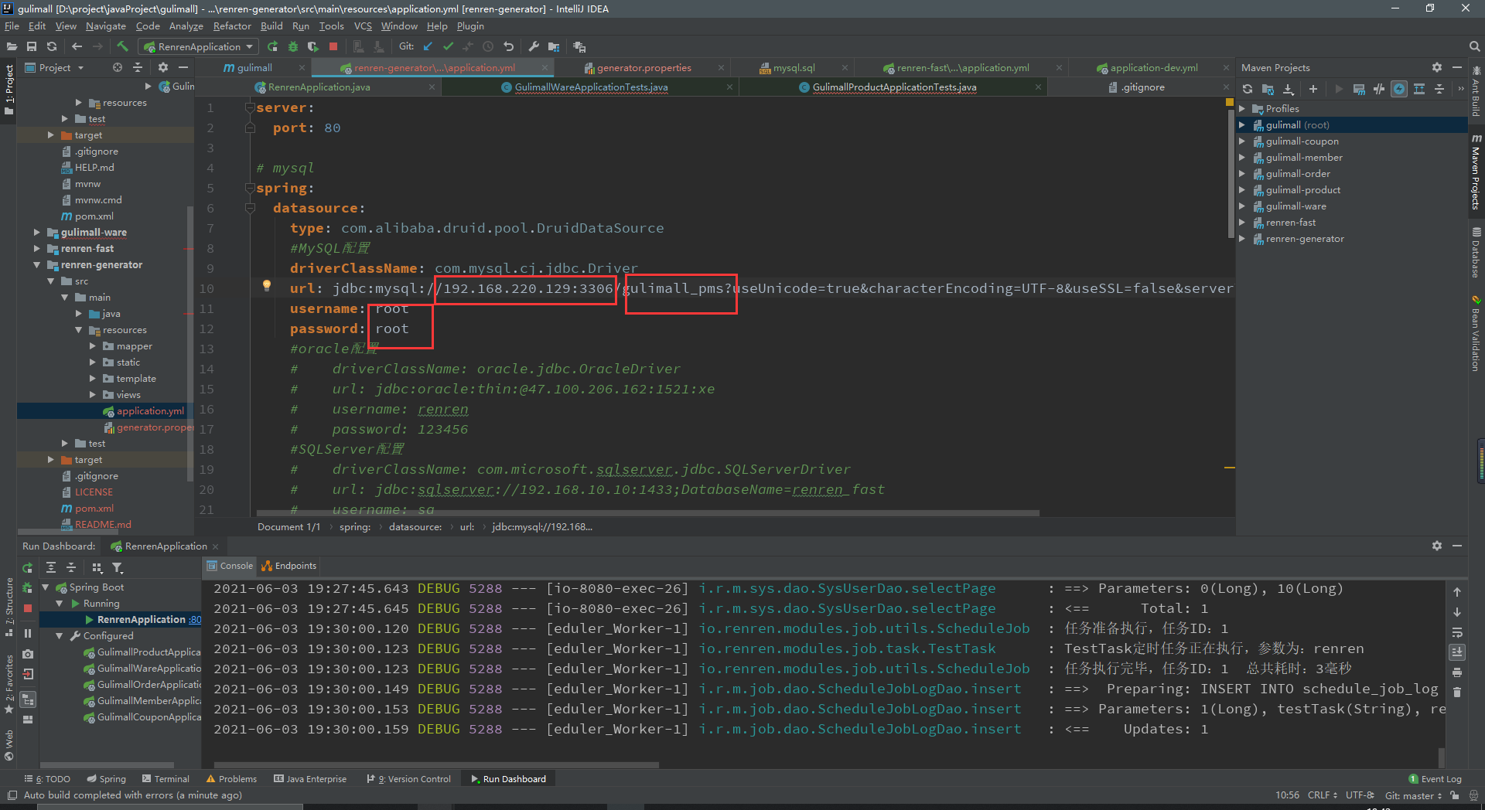Toggle Skip Tests mode in Maven toolbar
This screenshot has height=810, width=1485.
[1399, 89]
